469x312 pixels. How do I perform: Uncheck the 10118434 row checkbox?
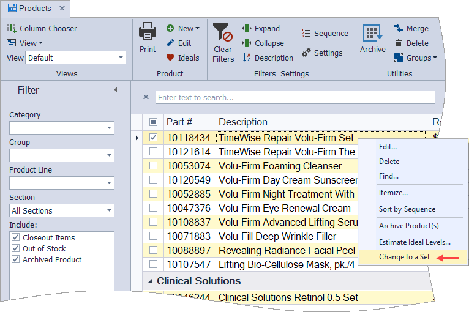point(153,138)
